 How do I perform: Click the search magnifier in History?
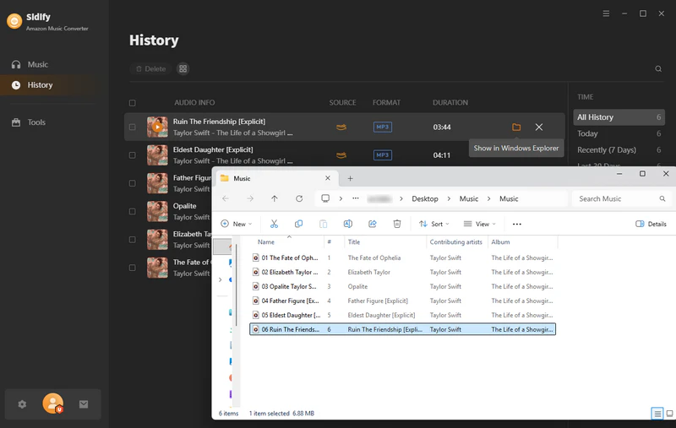point(658,68)
